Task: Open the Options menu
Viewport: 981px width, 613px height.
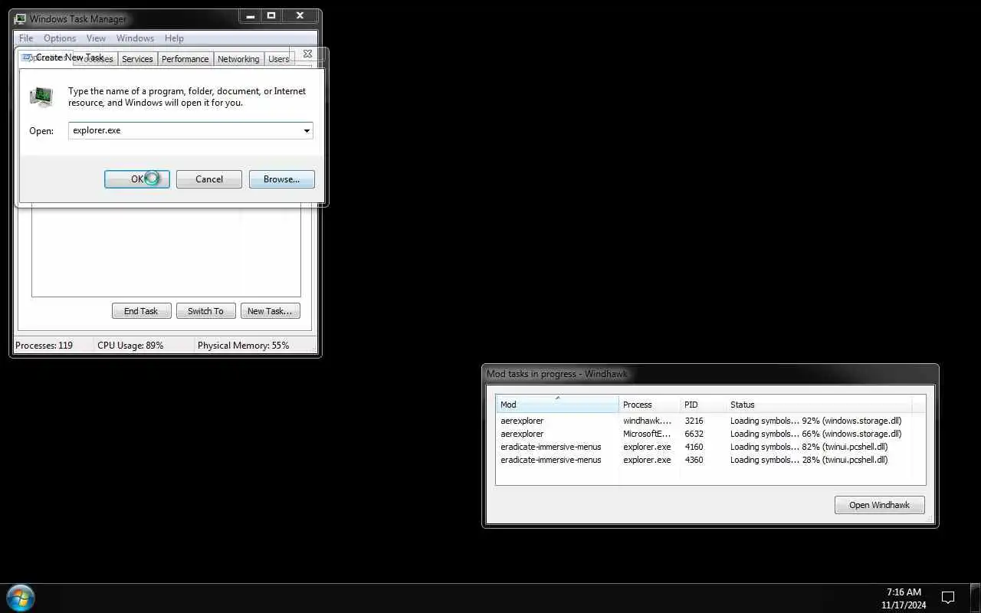Action: 60,38
